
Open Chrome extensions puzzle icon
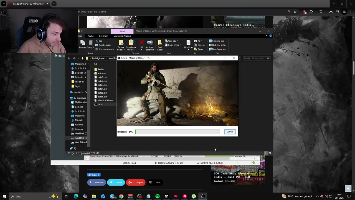tap(311, 12)
